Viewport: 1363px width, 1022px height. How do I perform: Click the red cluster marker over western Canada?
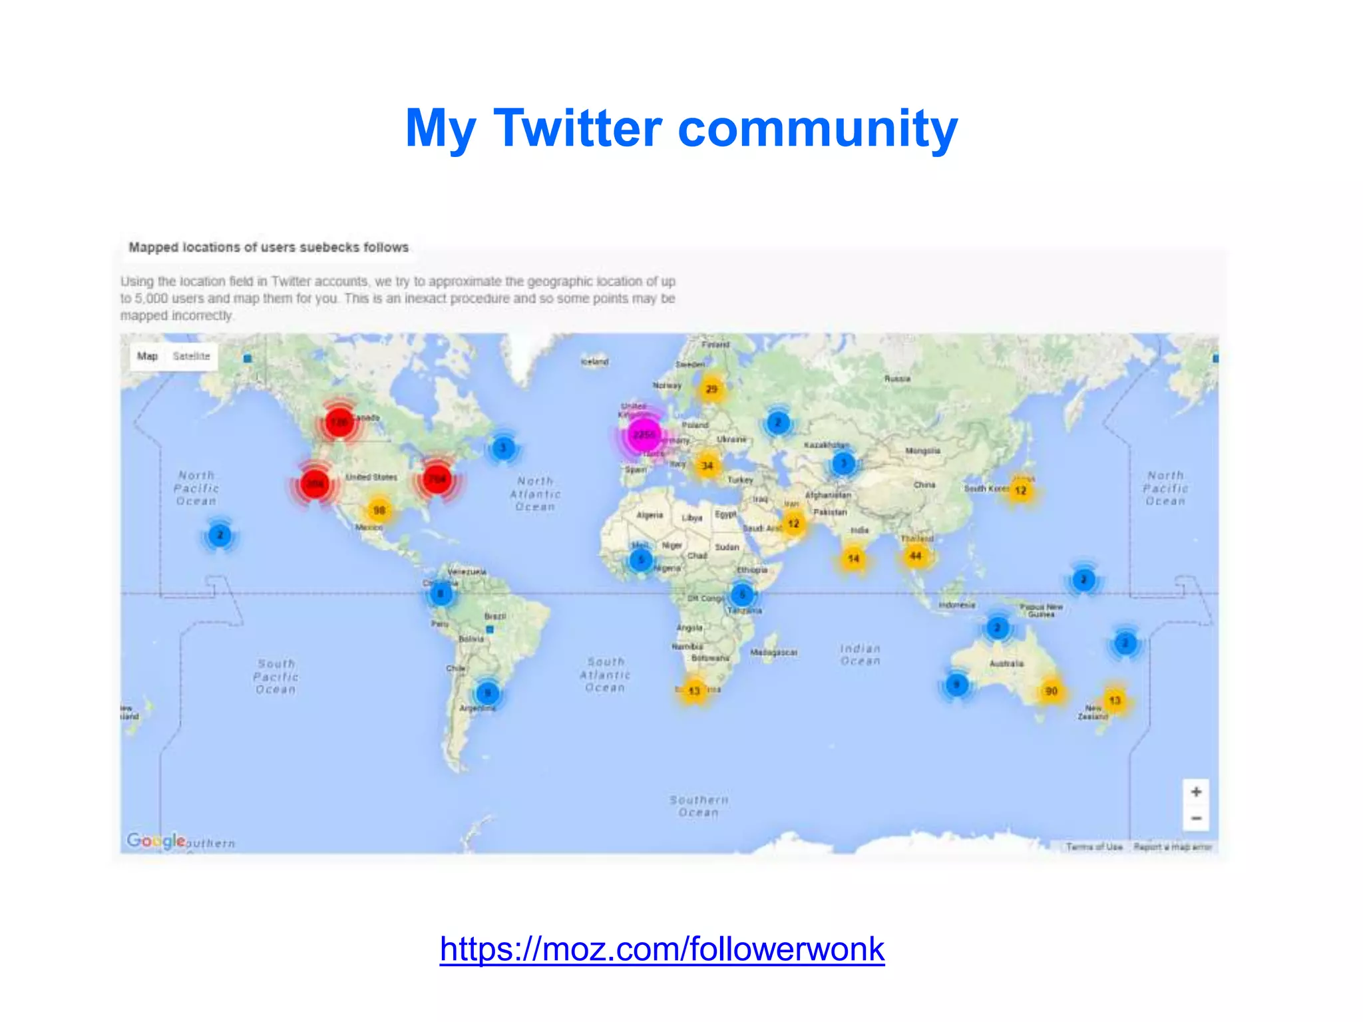pyautogui.click(x=339, y=423)
